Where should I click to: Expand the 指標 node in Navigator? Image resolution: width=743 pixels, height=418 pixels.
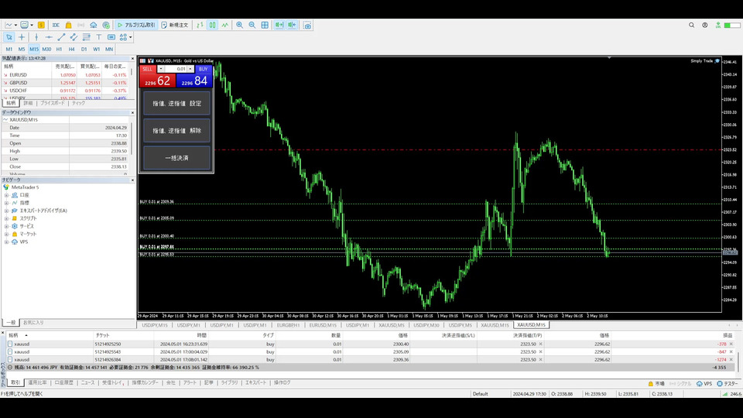(7, 203)
